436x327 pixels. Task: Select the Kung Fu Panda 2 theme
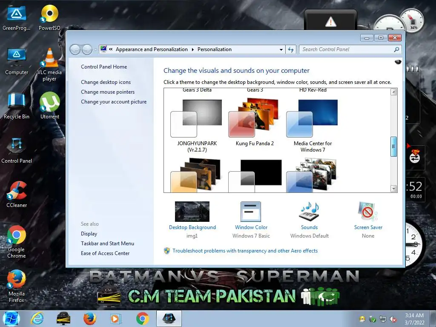pos(255,122)
